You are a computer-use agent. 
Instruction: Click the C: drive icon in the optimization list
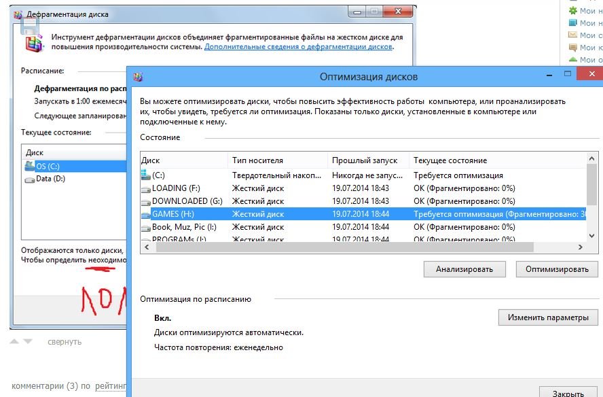[145, 175]
